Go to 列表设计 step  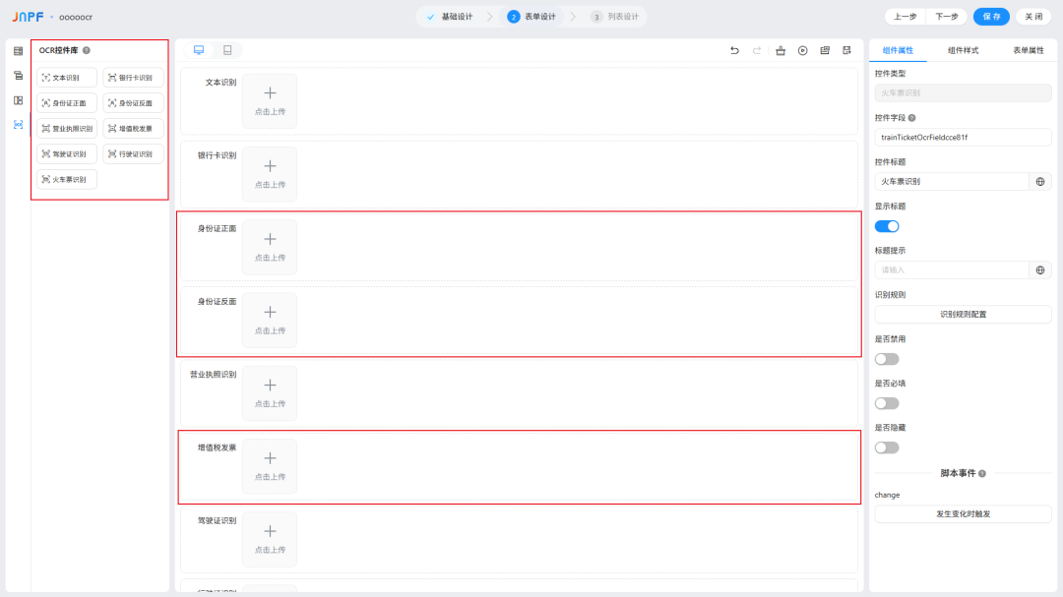pyautogui.click(x=614, y=17)
